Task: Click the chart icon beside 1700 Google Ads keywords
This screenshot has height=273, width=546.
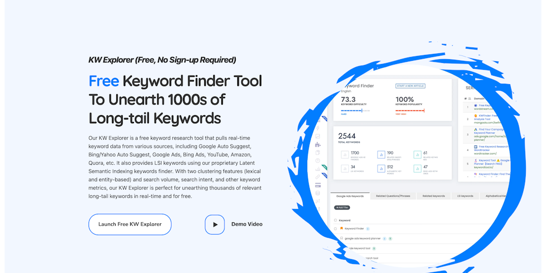Action: point(345,155)
